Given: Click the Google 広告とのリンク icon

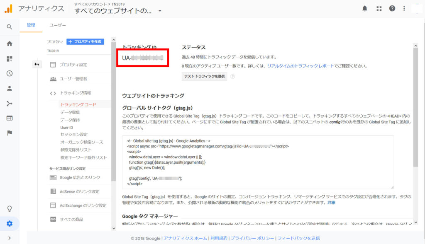Looking at the screenshot, I should (53, 177).
